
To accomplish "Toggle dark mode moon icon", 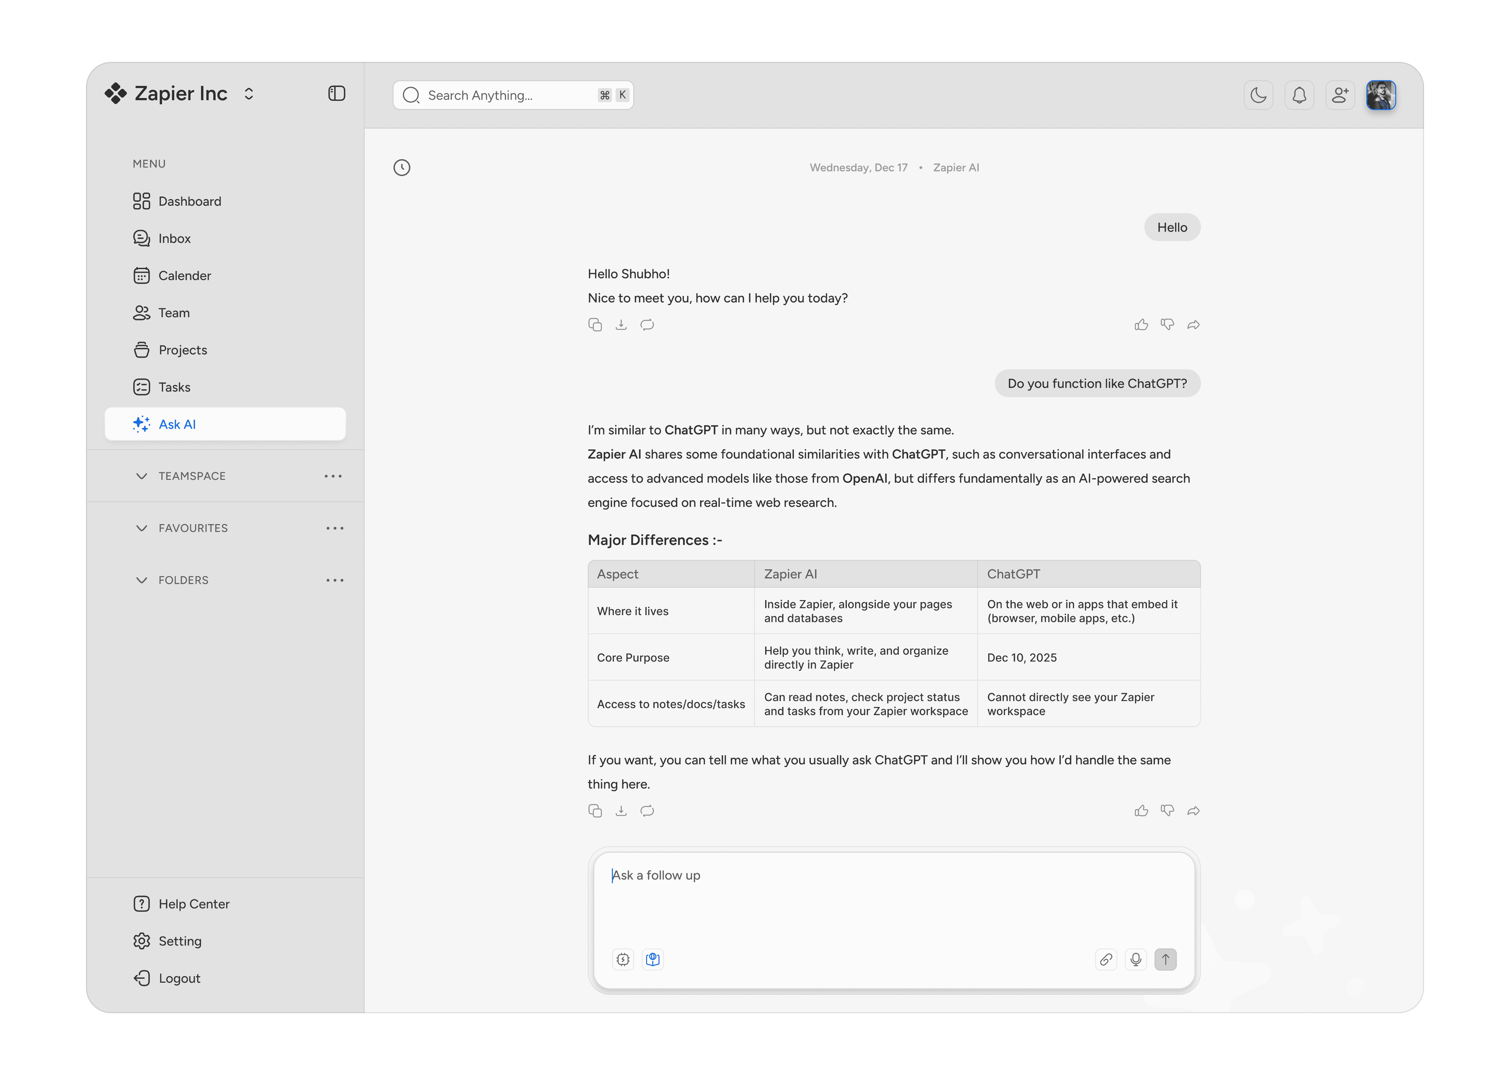I will (x=1258, y=95).
